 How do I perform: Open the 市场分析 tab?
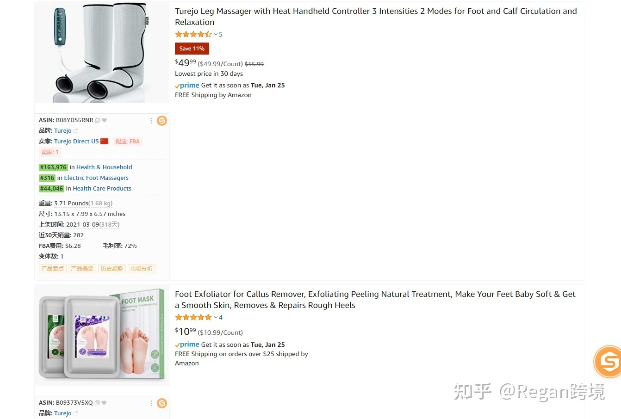click(141, 268)
